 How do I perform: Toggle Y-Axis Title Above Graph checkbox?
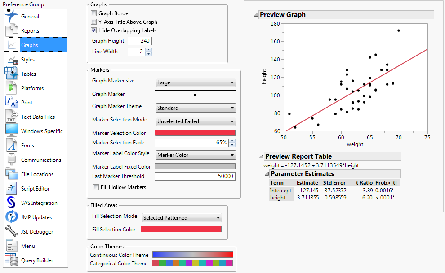coord(93,22)
